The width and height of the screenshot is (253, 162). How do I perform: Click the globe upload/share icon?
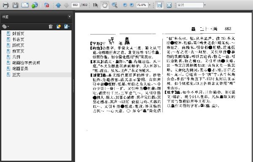(35, 5)
